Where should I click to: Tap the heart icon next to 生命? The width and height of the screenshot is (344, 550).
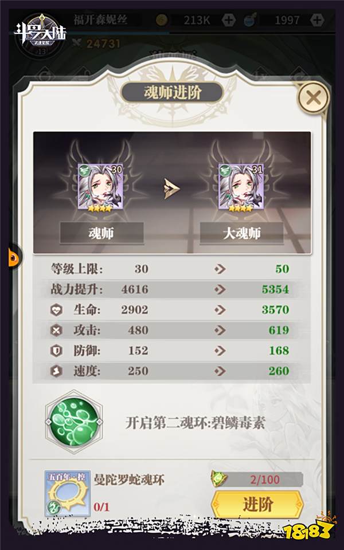pyautogui.click(x=56, y=310)
